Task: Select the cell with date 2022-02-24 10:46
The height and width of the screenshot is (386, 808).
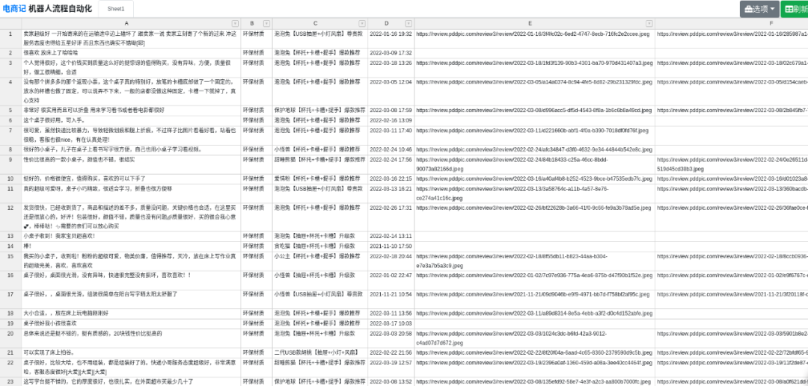Action: 391,149
